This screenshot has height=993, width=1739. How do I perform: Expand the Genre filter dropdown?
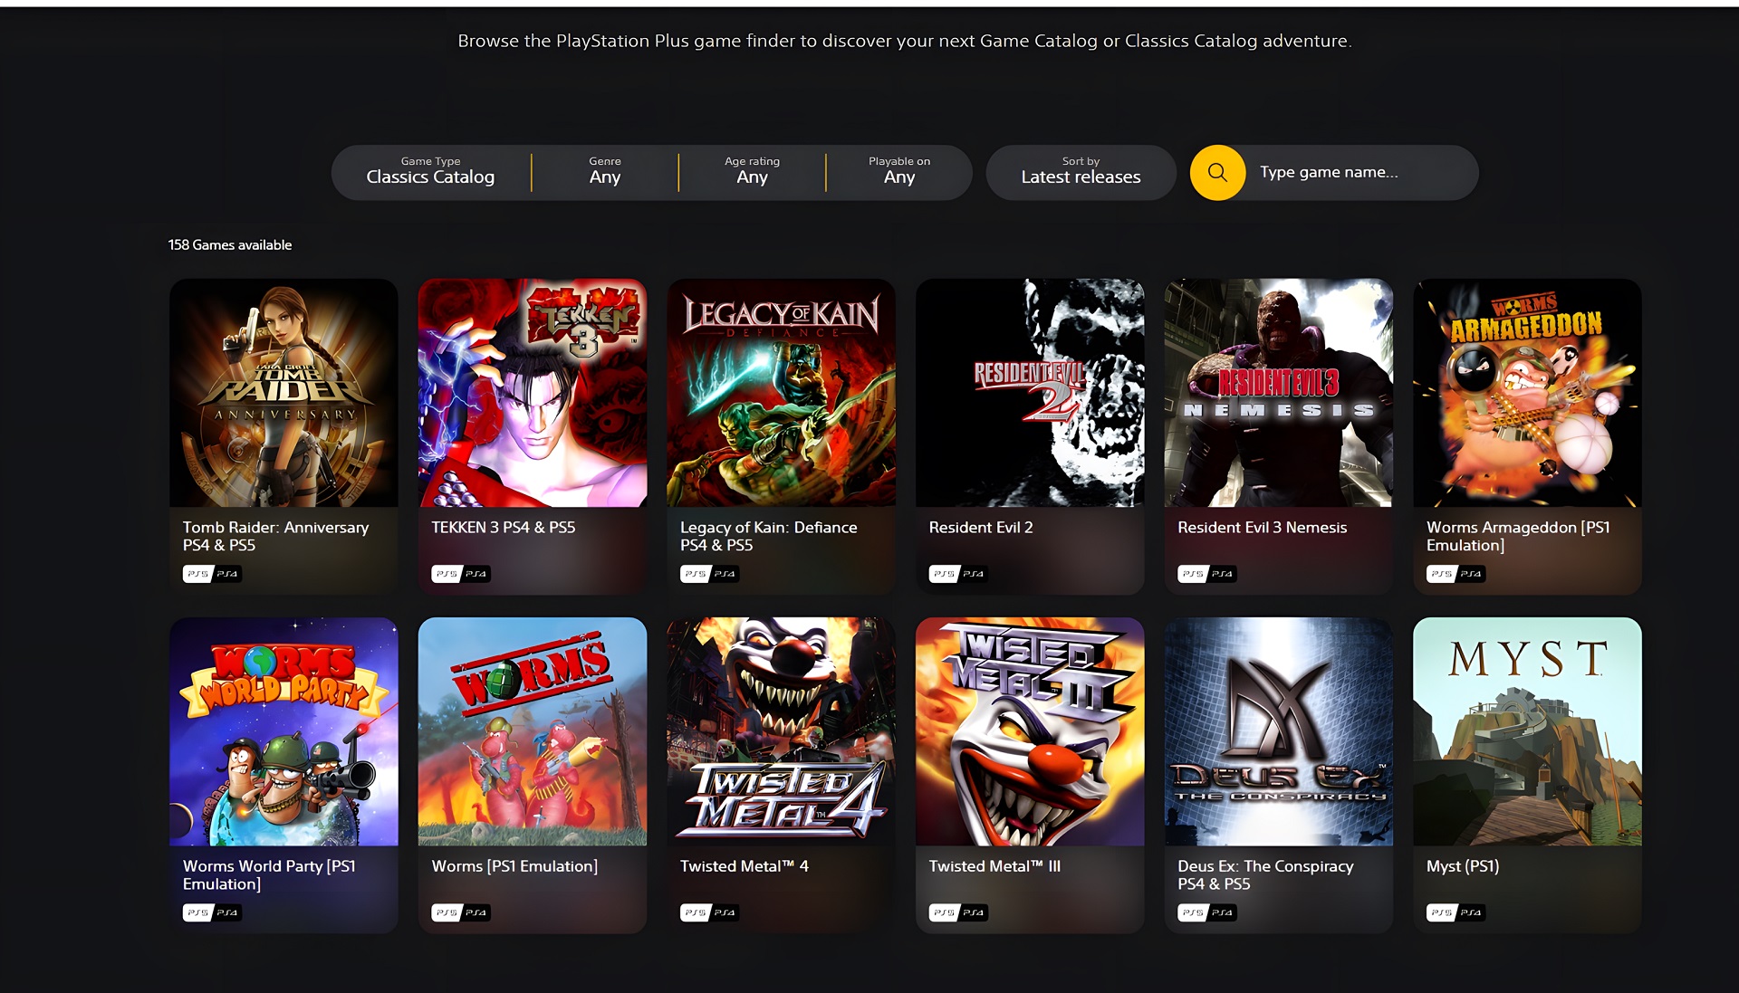tap(604, 171)
